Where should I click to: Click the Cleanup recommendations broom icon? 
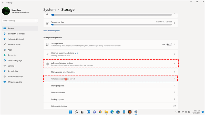[x=47, y=54]
